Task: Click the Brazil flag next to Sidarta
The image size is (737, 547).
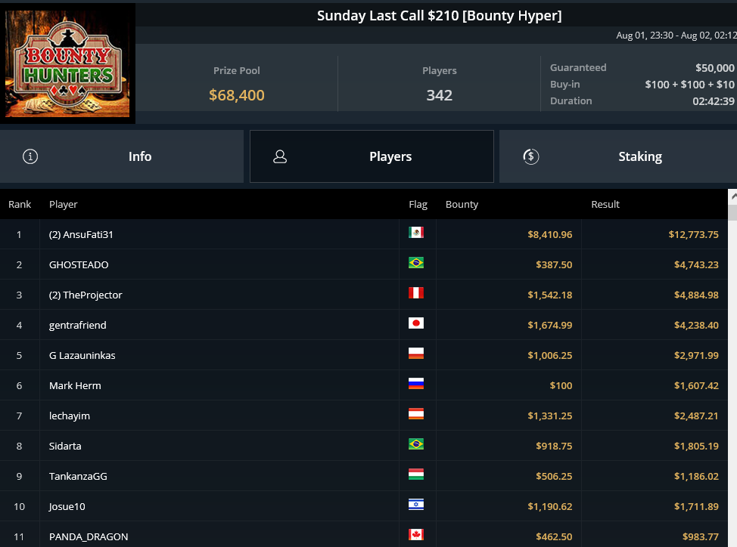Action: pyautogui.click(x=416, y=443)
